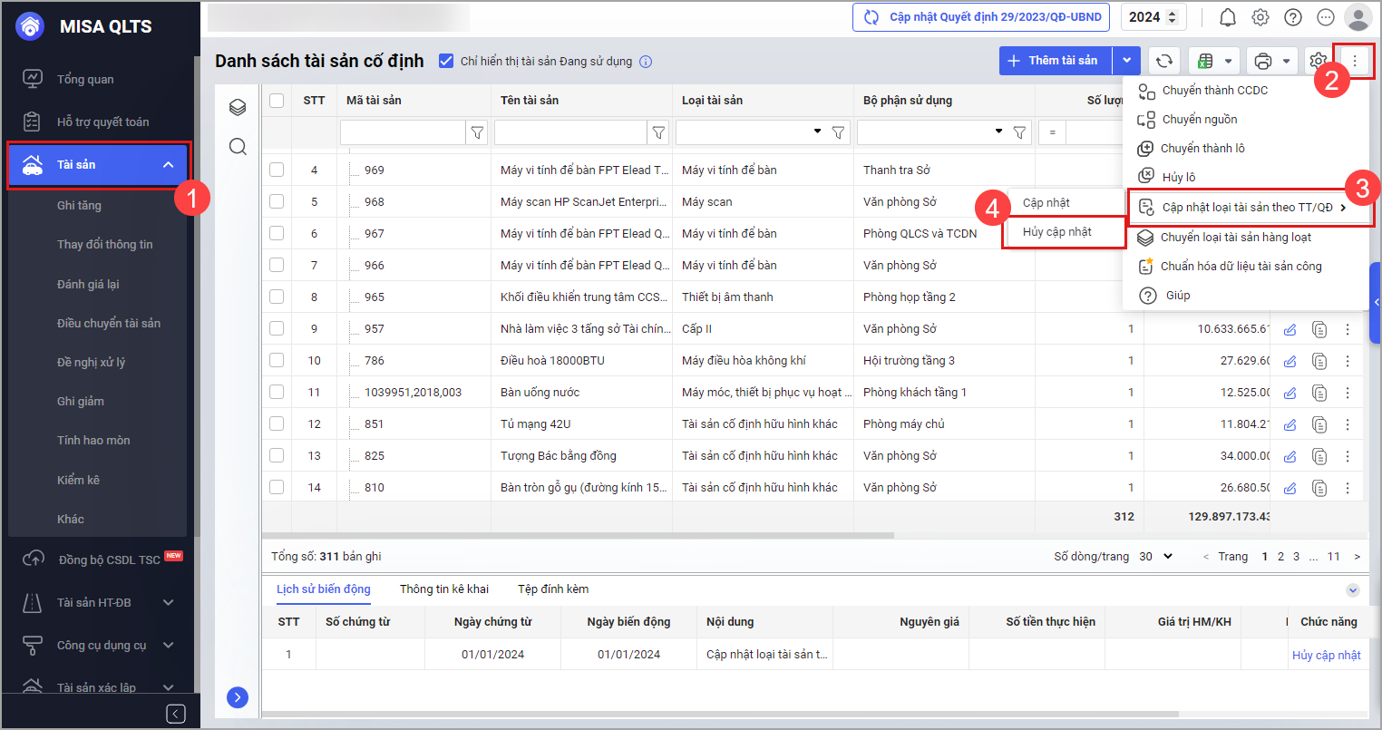
Task: Click the Tên tài sản filter input field
Action: click(x=569, y=132)
